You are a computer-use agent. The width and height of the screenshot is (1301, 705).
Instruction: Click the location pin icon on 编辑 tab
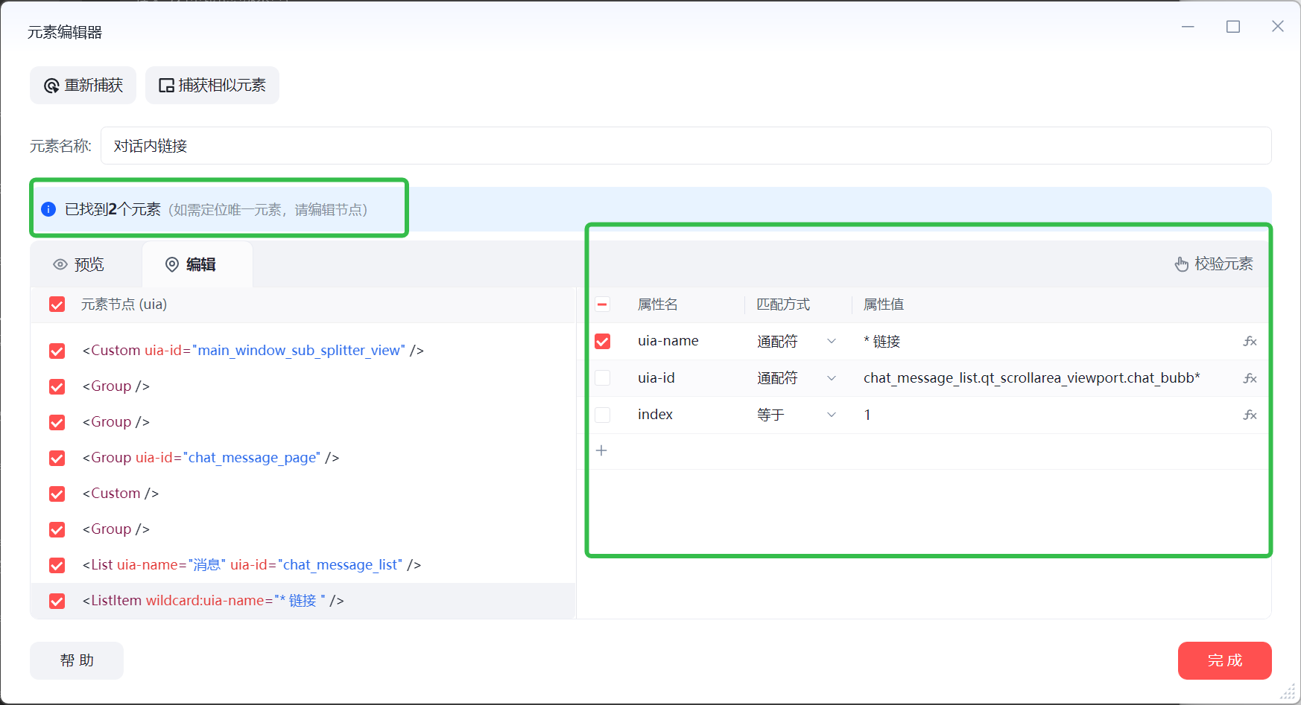(172, 264)
